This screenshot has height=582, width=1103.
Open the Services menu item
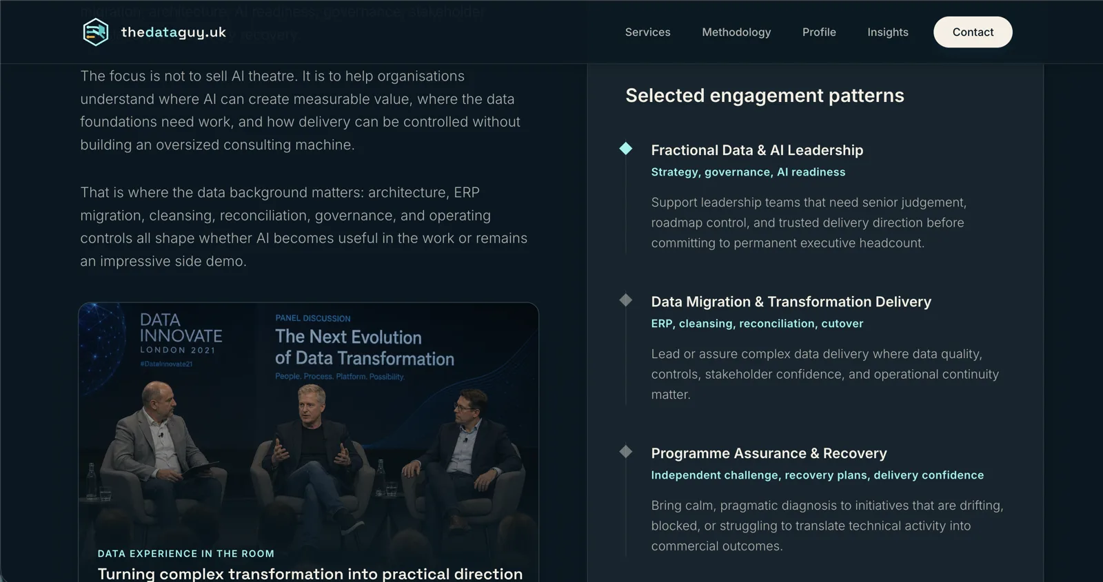(647, 32)
